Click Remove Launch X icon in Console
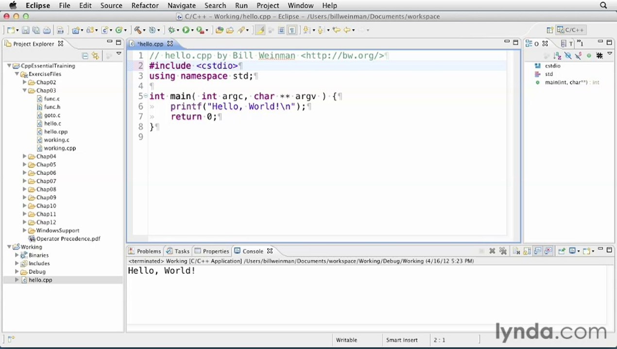The height and width of the screenshot is (349, 617). pos(492,251)
